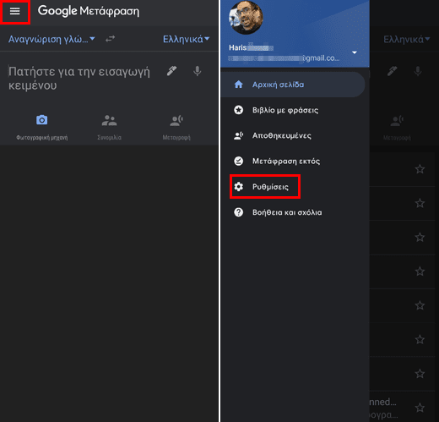Open the Ελληνικά target language dropdown in the left screen
This screenshot has width=439, height=422.
[x=186, y=39]
